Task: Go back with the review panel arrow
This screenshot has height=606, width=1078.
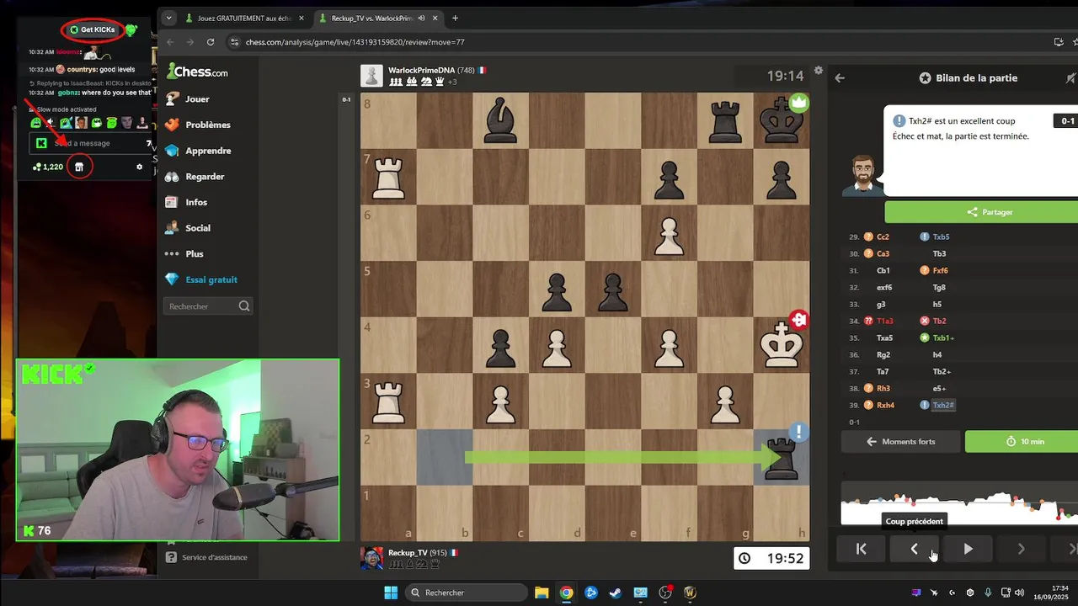Action: click(x=840, y=77)
